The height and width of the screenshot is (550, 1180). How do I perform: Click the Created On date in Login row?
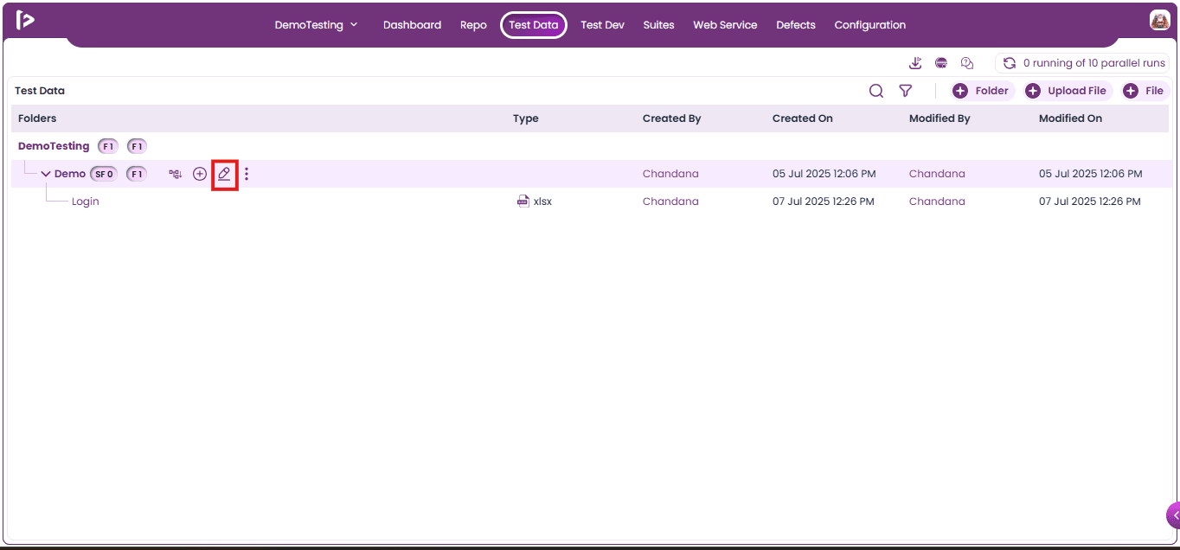(824, 201)
